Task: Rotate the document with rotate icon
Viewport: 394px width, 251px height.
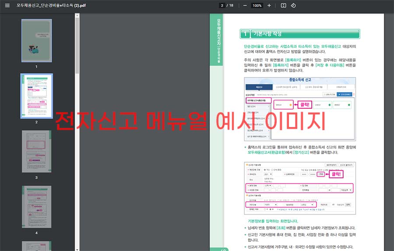Action: 293,6
